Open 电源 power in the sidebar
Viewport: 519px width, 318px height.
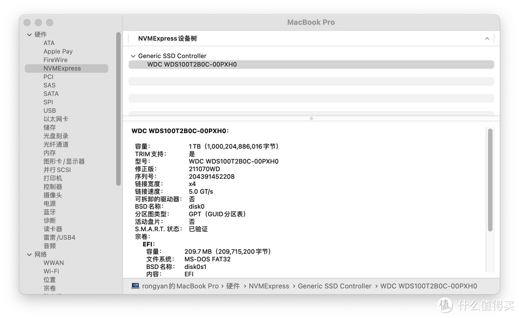49,204
